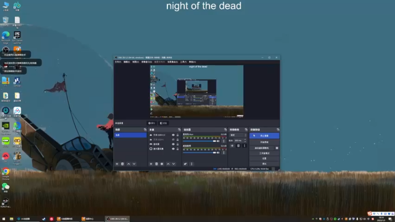Click the Exit button in Controls
The image size is (395, 222).
click(x=264, y=164)
